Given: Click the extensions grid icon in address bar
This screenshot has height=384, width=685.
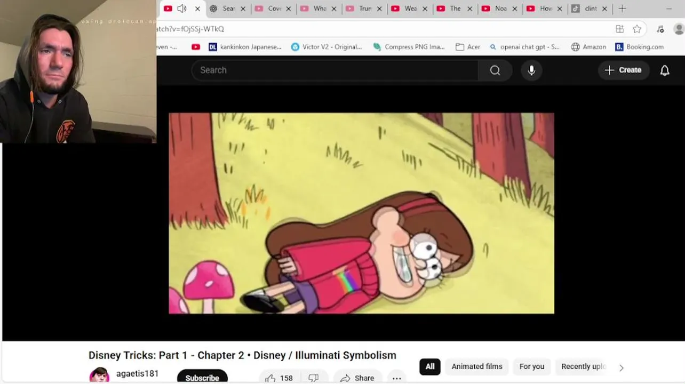Looking at the screenshot, I should coord(620,29).
